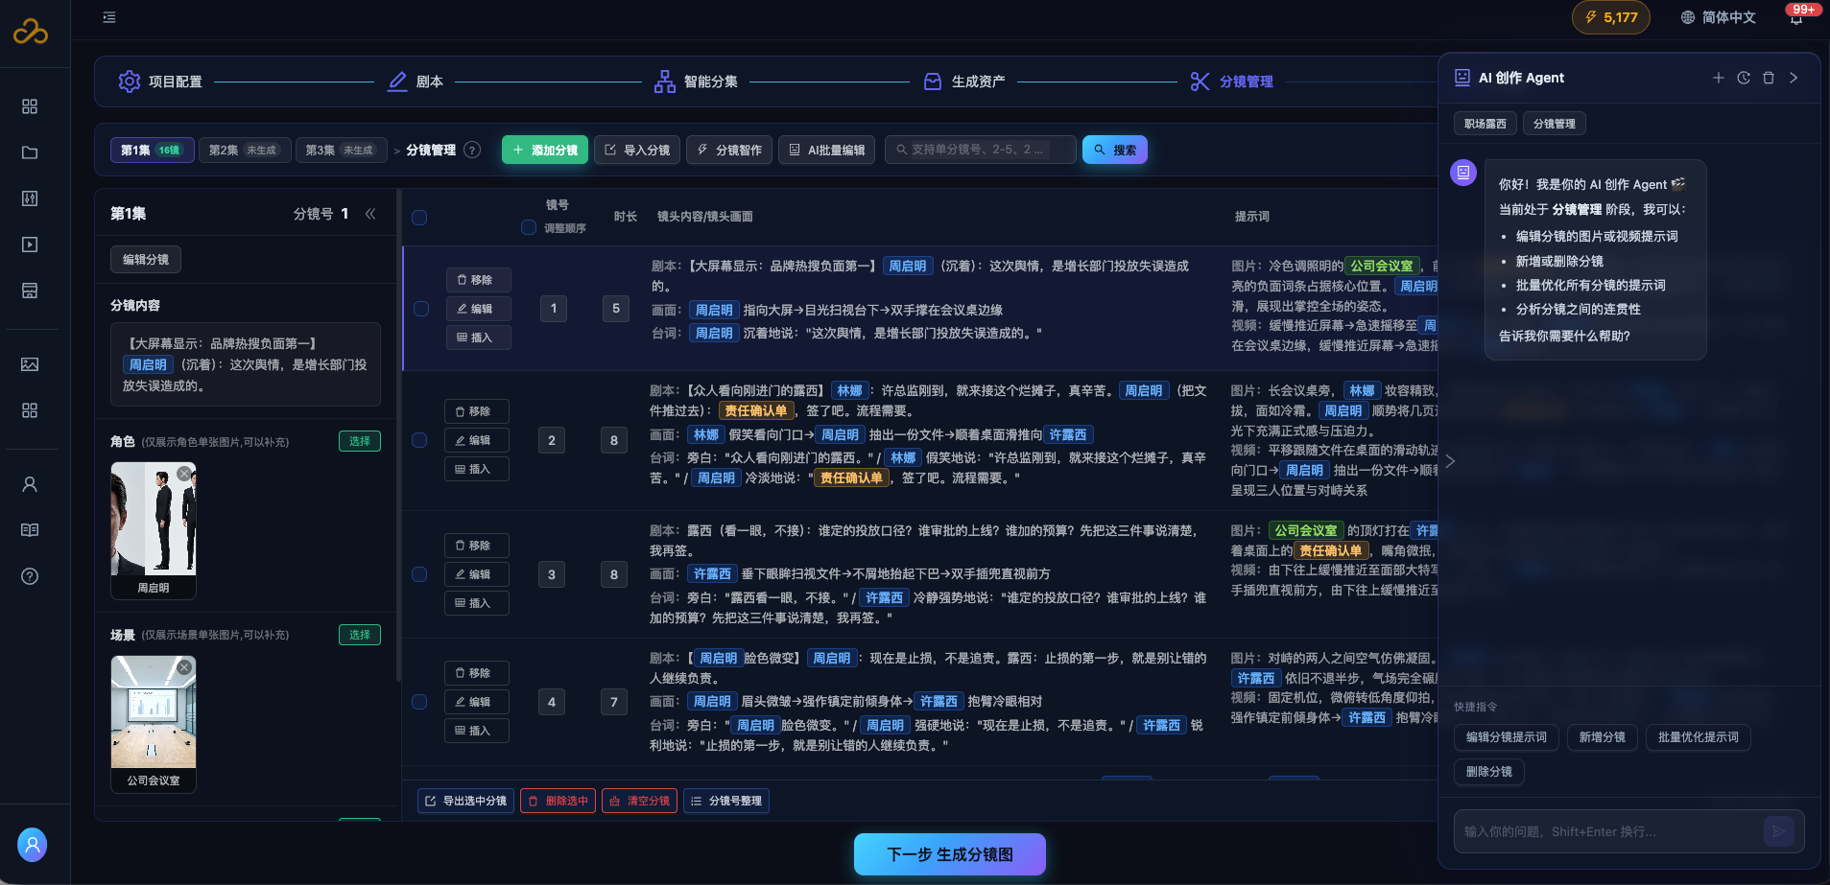Click the red 删除选中 button
The image size is (1830, 885).
pos(558,801)
